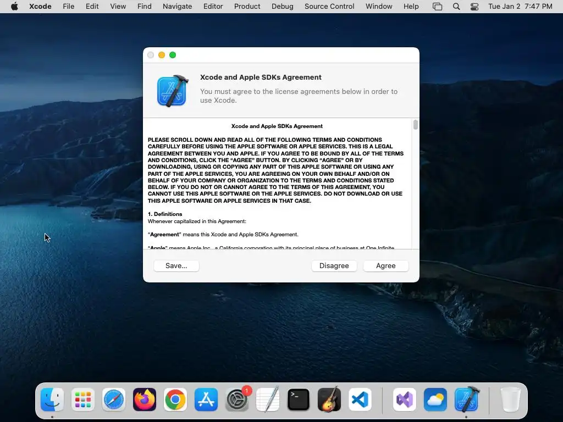Click the Disagree button

pyautogui.click(x=334, y=266)
